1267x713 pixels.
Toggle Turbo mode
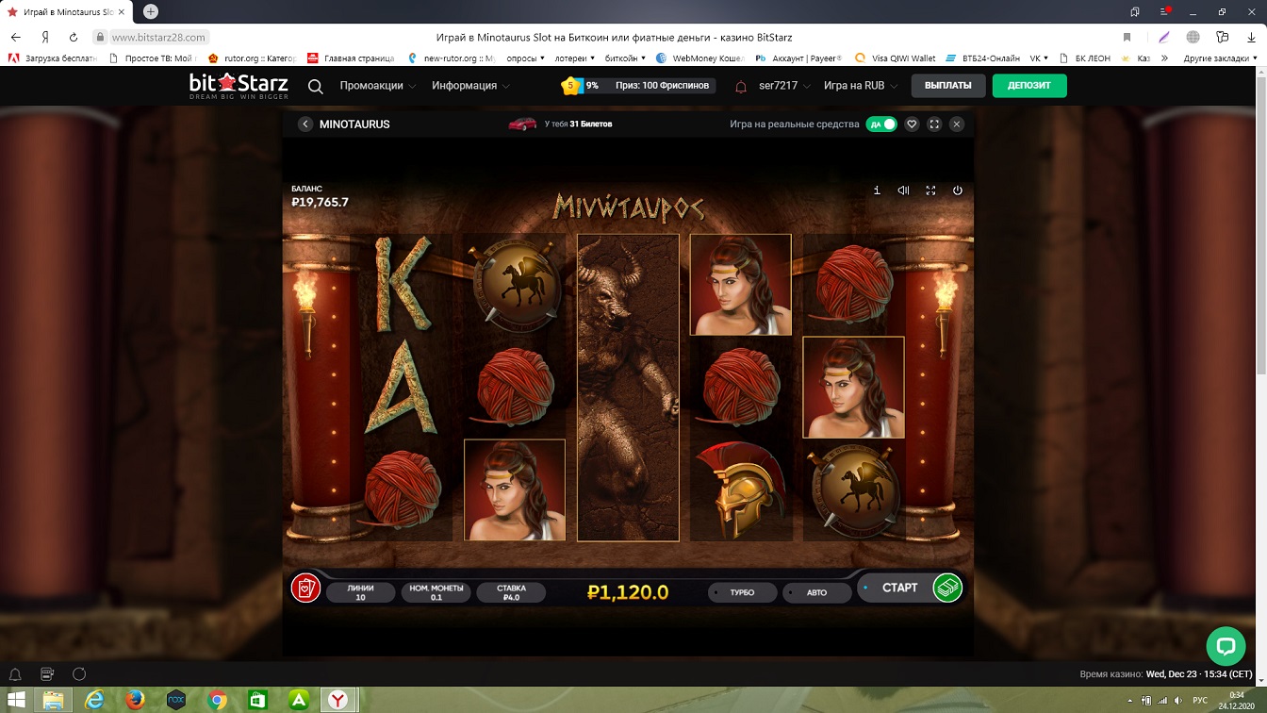[x=743, y=592]
